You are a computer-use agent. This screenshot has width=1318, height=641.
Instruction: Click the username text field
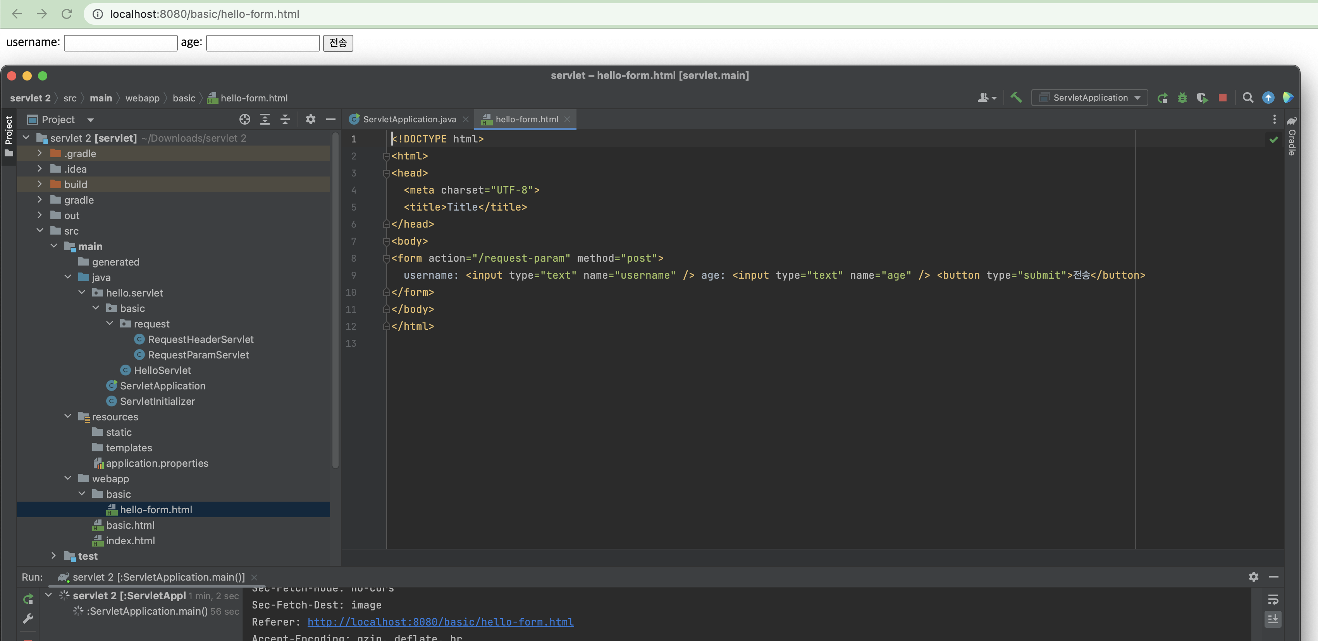(x=121, y=43)
